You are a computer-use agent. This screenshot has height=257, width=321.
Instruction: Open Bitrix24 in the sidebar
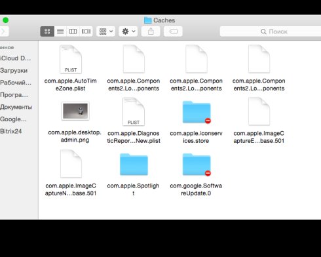(11, 131)
